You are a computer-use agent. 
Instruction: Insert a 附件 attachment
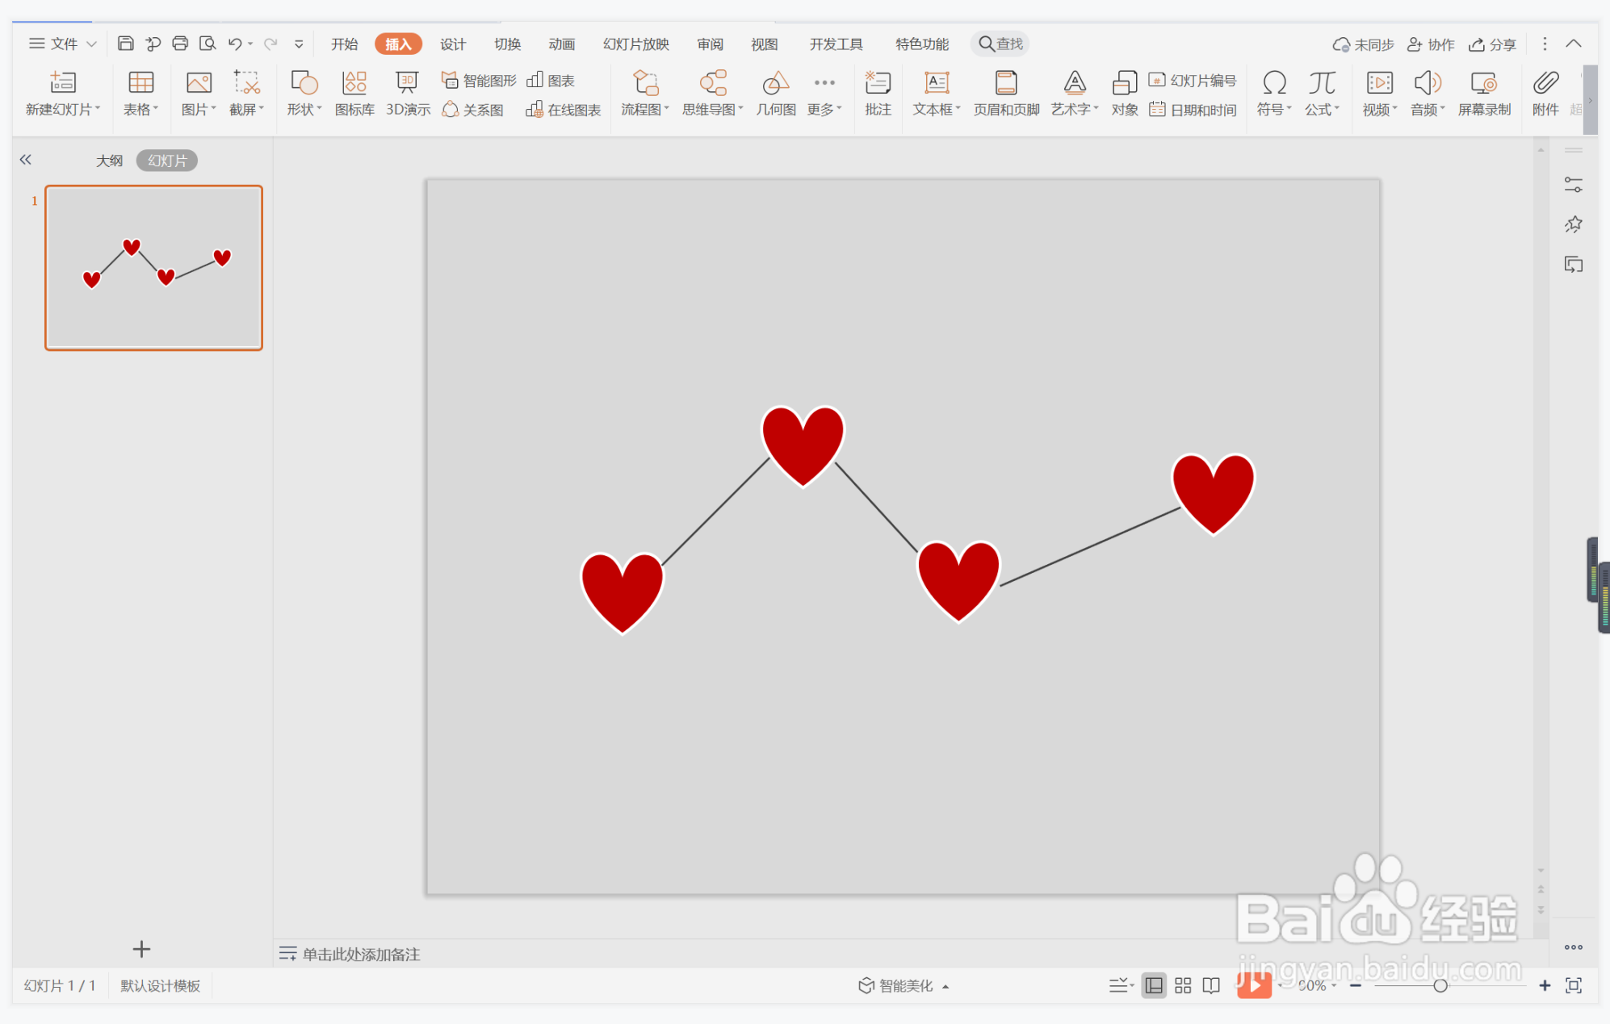tap(1545, 94)
